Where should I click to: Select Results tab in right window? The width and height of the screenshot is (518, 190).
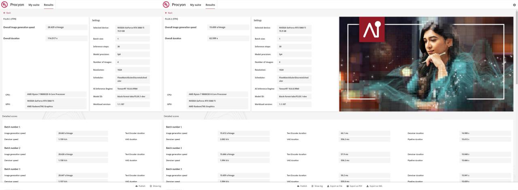(210, 5)
